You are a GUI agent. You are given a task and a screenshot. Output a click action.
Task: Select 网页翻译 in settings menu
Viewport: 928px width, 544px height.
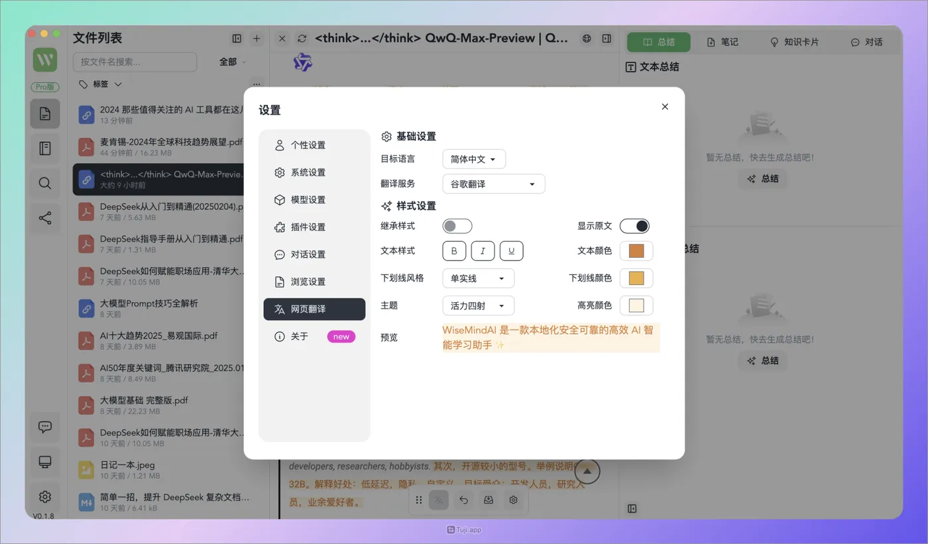pos(314,309)
